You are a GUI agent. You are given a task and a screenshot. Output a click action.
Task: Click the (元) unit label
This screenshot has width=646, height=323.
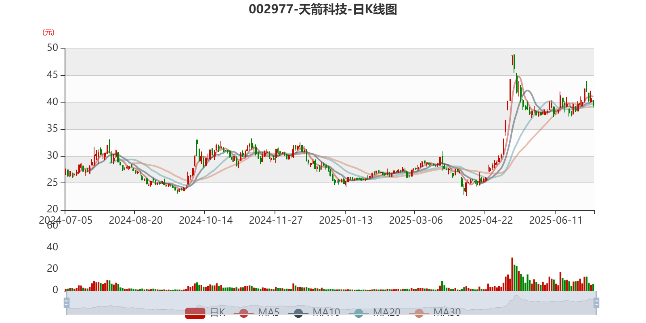point(48,32)
